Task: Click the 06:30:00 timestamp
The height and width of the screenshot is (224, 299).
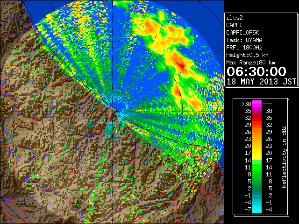Action: pyautogui.click(x=256, y=71)
